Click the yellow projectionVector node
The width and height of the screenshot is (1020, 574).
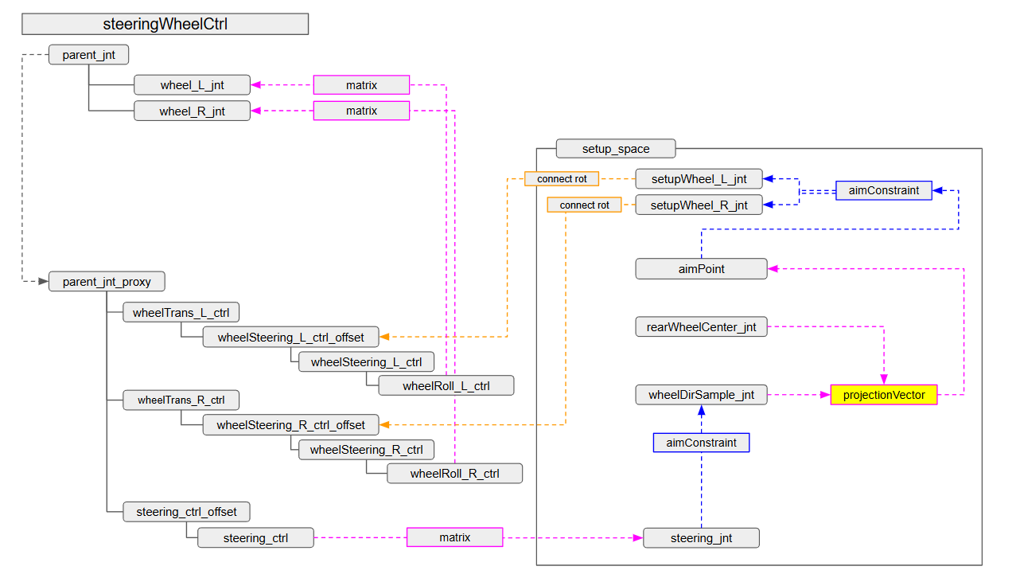(883, 395)
